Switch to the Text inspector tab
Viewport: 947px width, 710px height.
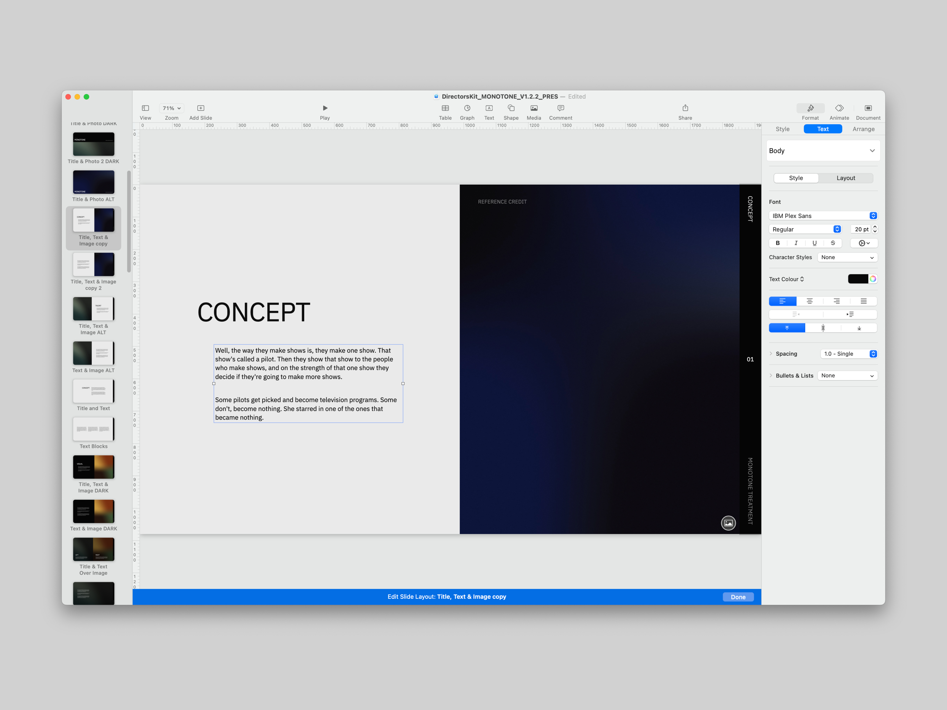coord(822,129)
